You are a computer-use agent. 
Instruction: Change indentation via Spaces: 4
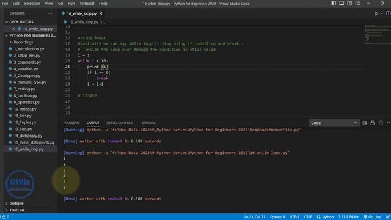[x=277, y=217]
